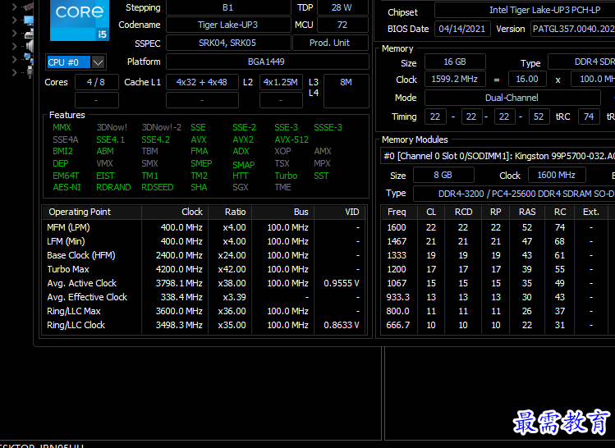The width and height of the screenshot is (615, 448).
Task: Click the SSE4.2 feature label
Action: tap(156, 139)
